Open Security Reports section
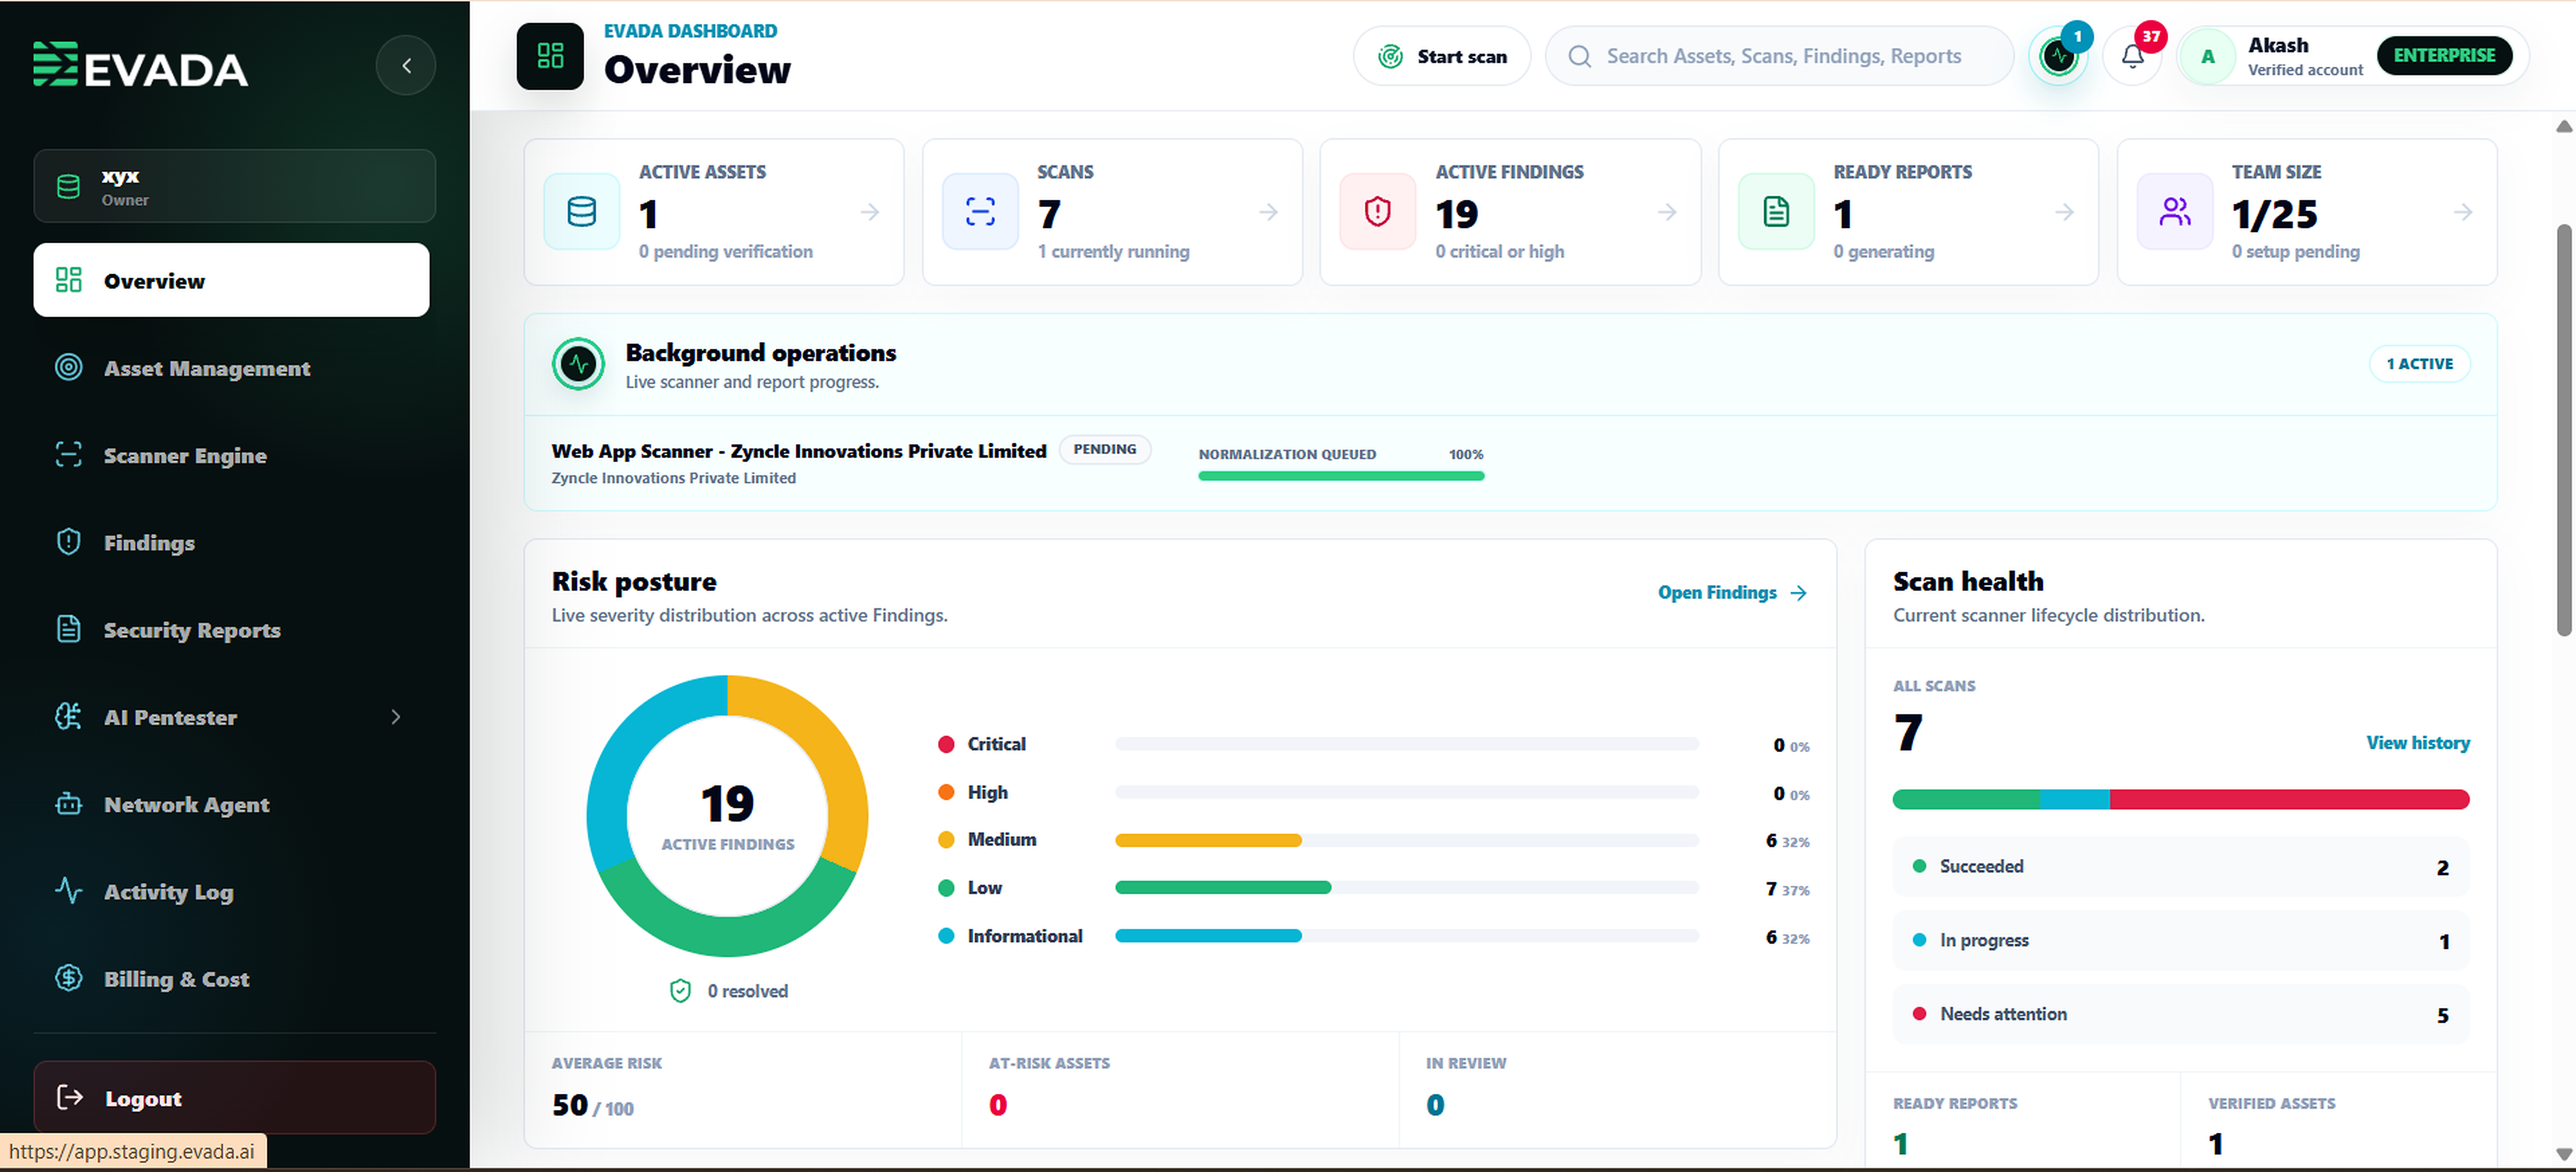This screenshot has width=2576, height=1172. coord(192,630)
